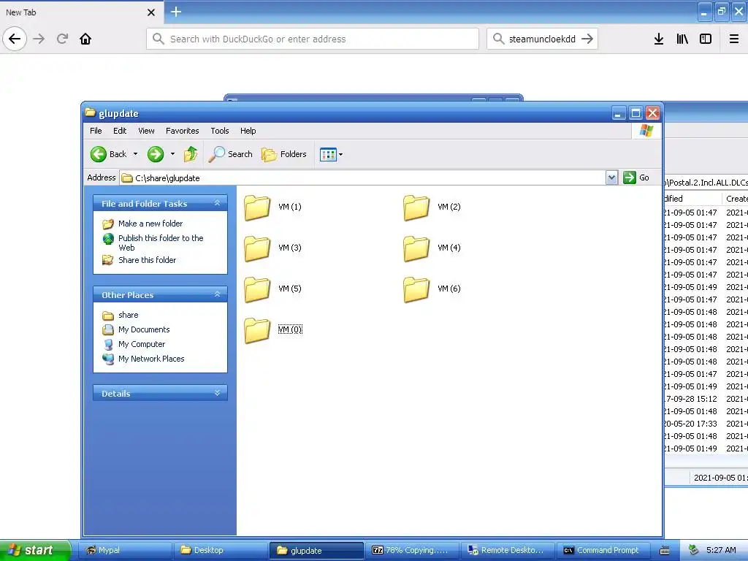Click the keyboard icon near system tray
The height and width of the screenshot is (561, 748).
point(665,551)
